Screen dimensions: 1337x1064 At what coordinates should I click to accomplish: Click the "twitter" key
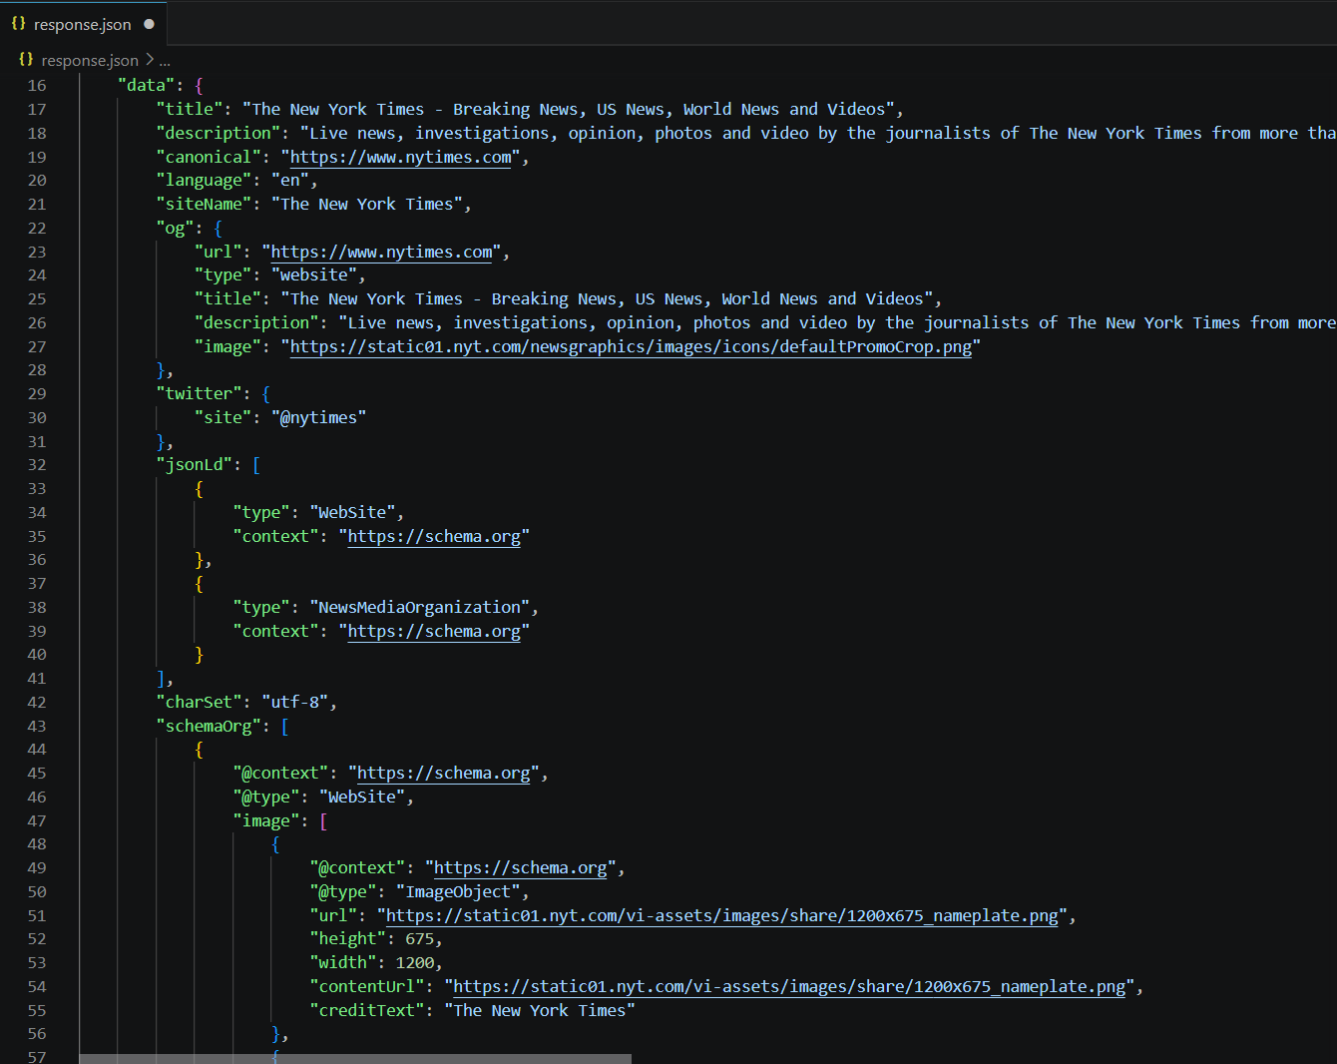click(x=200, y=393)
